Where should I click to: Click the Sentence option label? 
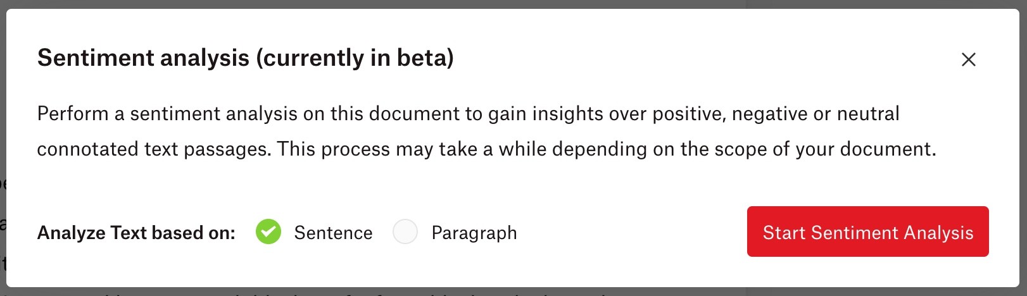pos(333,233)
